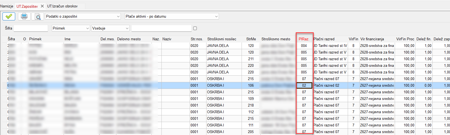Click the Ime column header
This screenshot has height=135, width=450.
67,39
